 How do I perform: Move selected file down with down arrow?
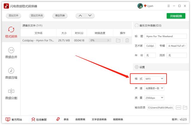tap(90, 15)
